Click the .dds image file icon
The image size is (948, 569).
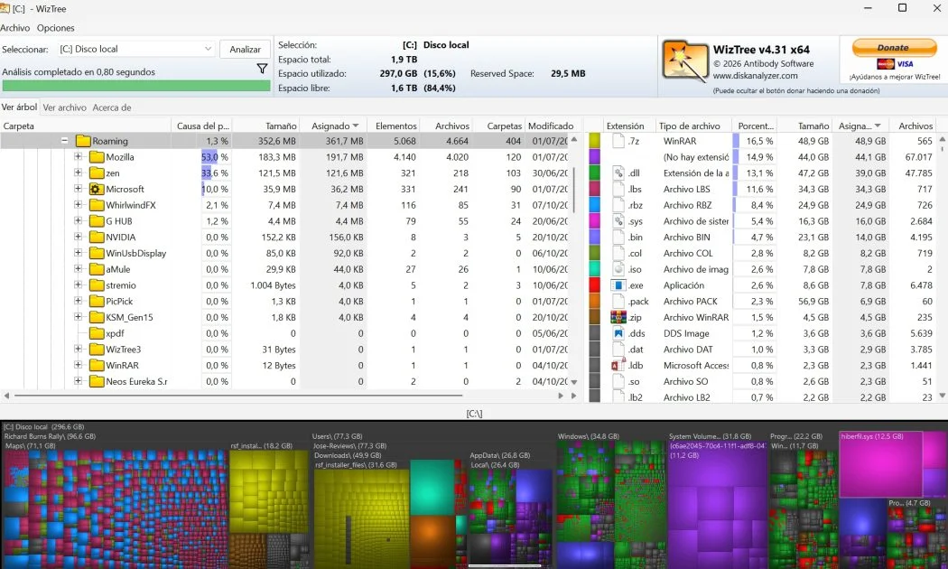[618, 333]
